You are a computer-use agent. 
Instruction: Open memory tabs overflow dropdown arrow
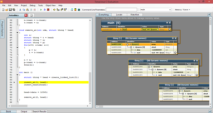tap(209, 15)
